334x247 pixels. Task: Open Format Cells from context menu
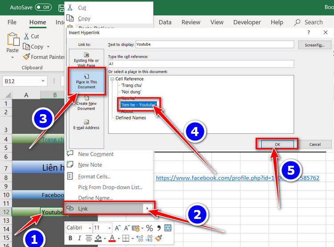(x=109, y=177)
